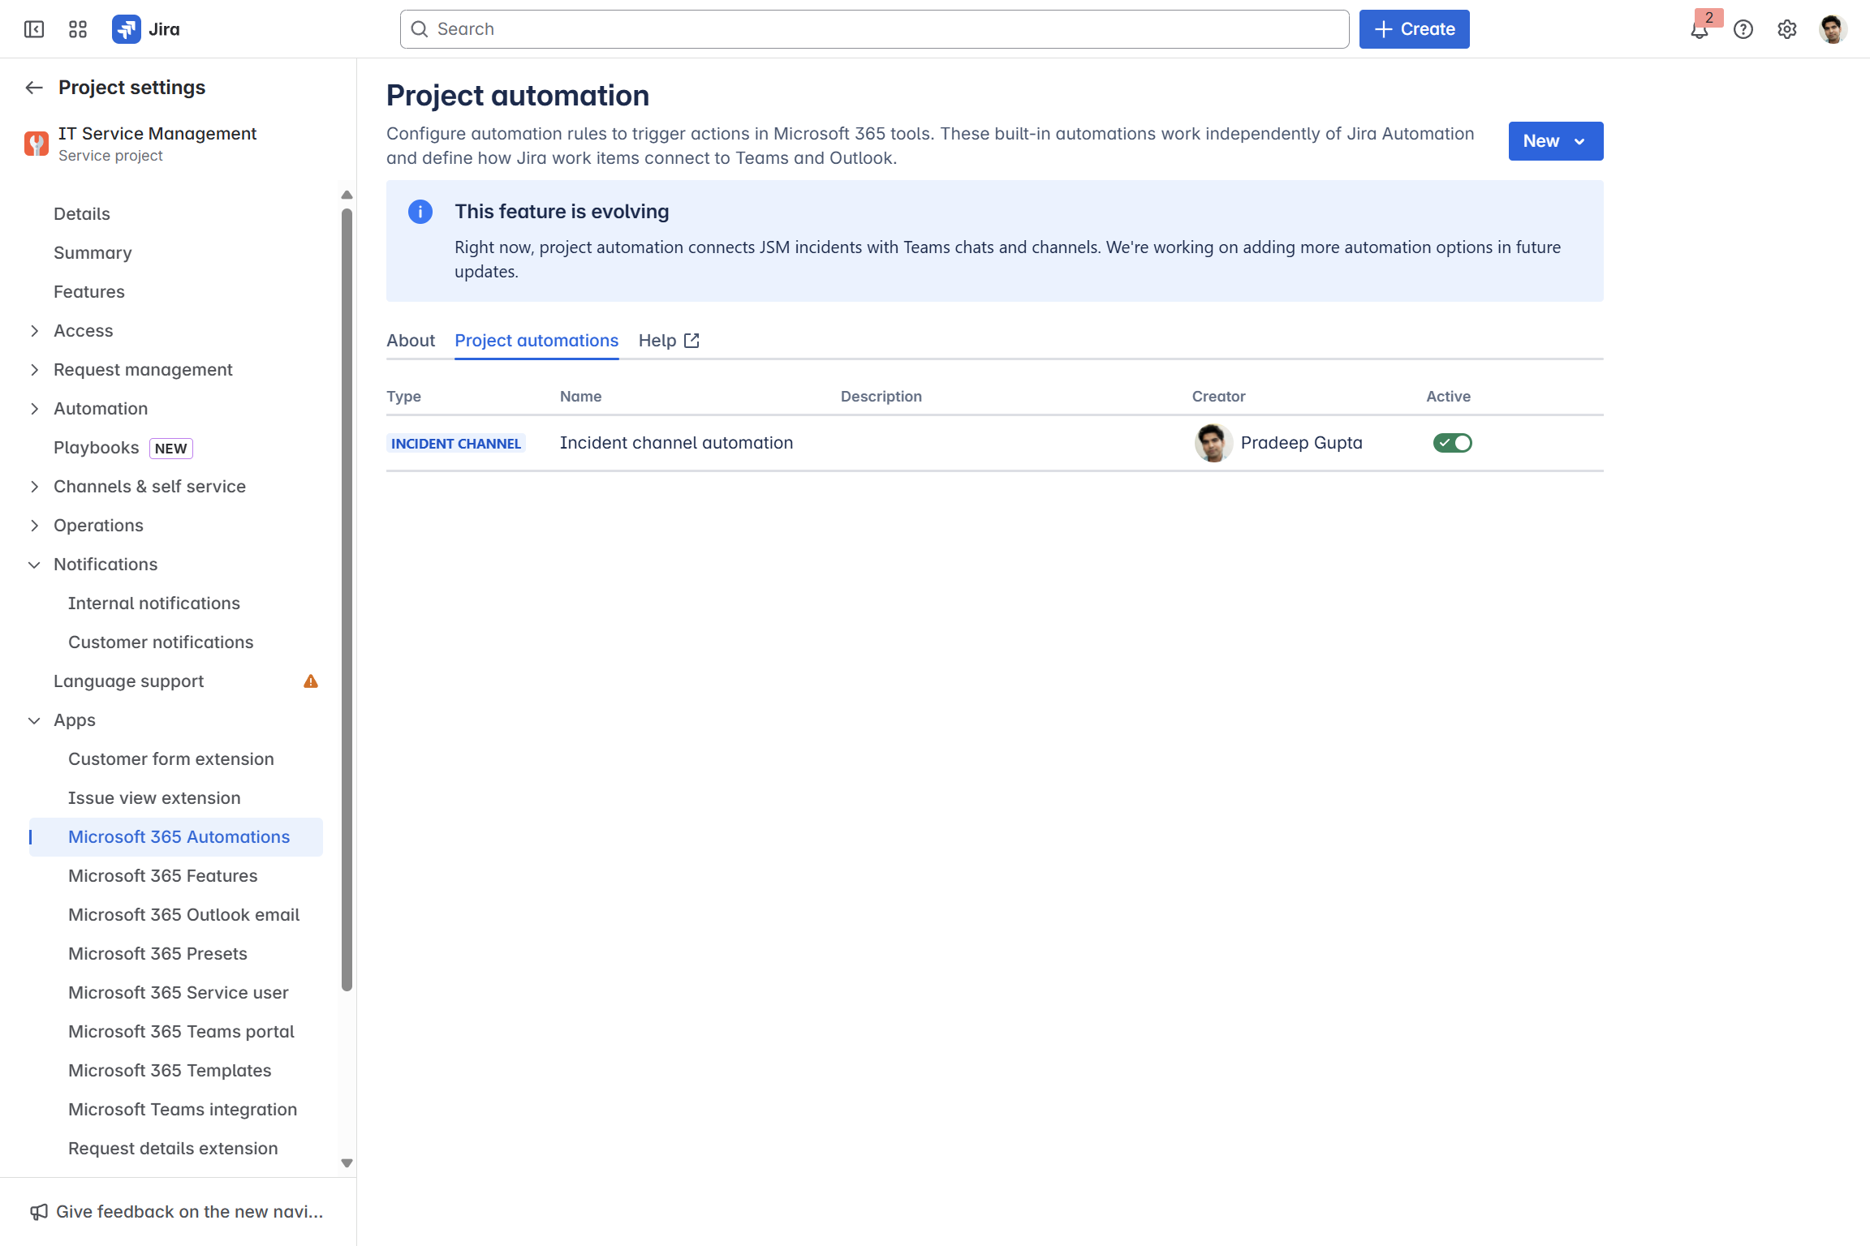Open Give feedback on the new navigation
This screenshot has height=1246, width=1870.
coord(177,1212)
